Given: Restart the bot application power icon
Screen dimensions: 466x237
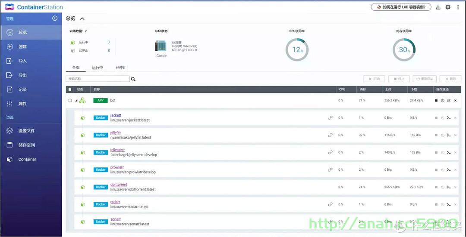Looking at the screenshot, I should [x=443, y=100].
